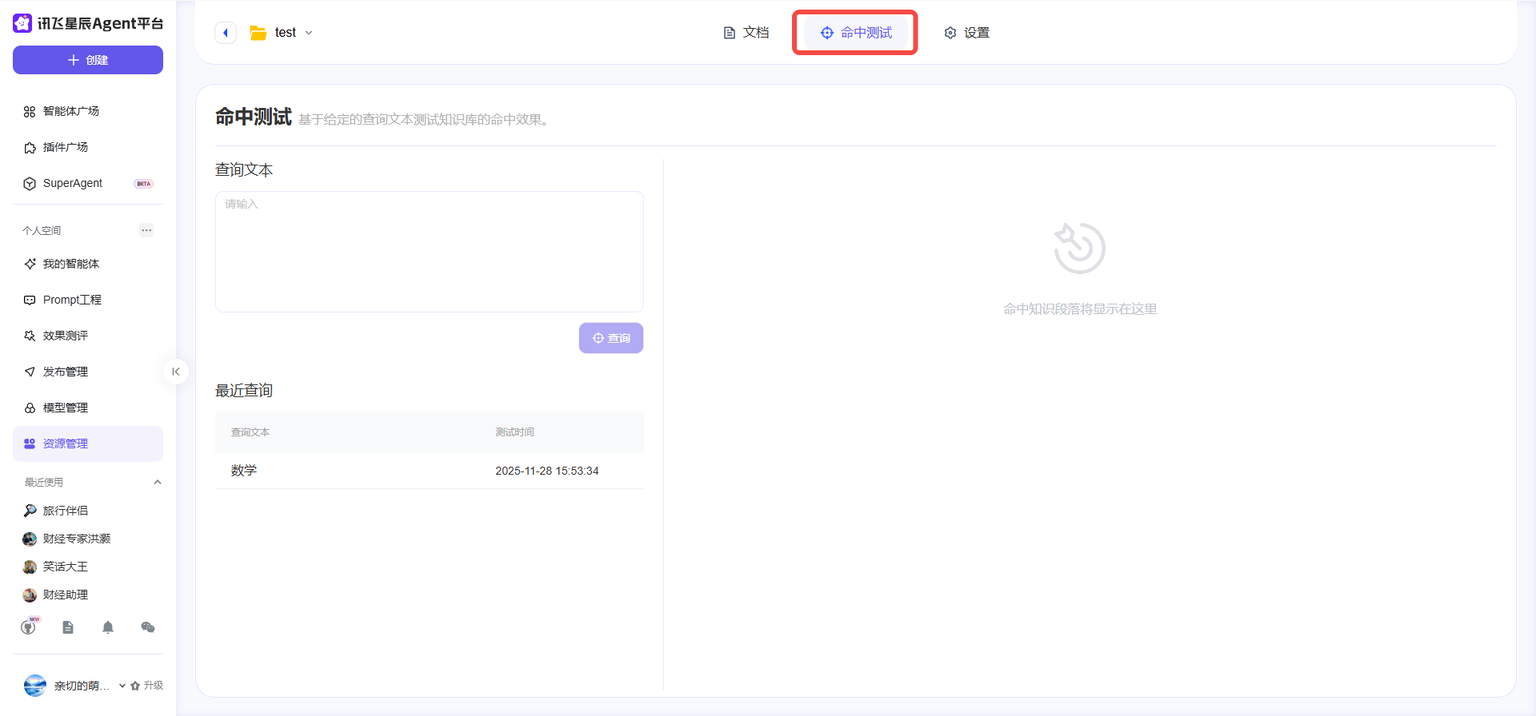The width and height of the screenshot is (1536, 716).
Task: Open the document icon in sidebar footer
Action: pos(68,627)
